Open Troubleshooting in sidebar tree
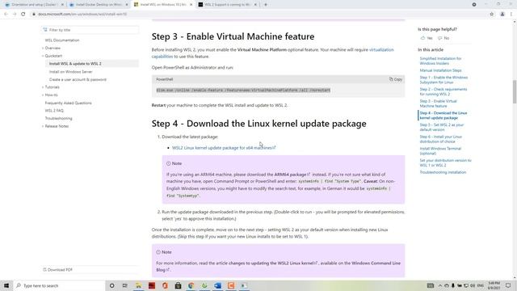517x291 pixels. (58, 119)
